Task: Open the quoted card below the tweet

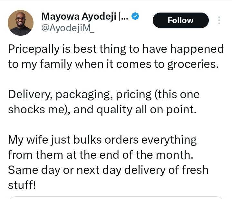Action: coord(116,197)
